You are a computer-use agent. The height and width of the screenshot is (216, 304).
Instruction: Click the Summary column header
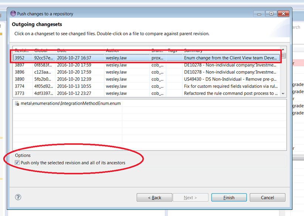193,51
